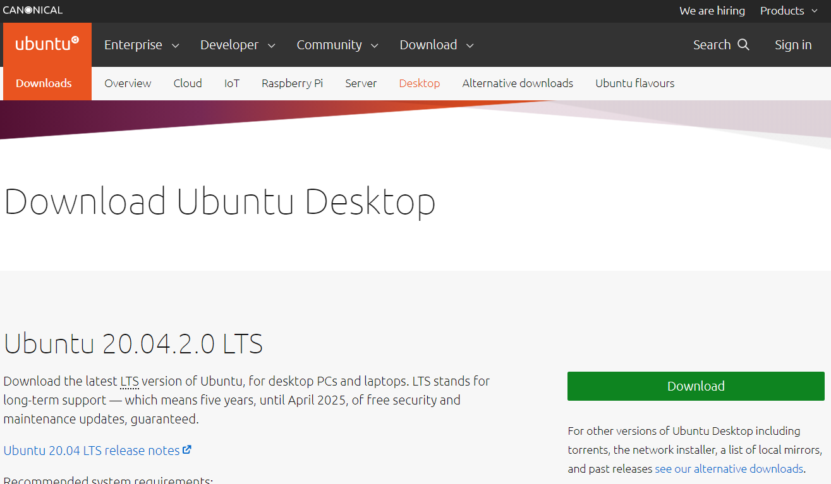Image resolution: width=831 pixels, height=484 pixels.
Task: Open Ubuntu 20.04 LTS release notes link
Action: click(x=92, y=451)
